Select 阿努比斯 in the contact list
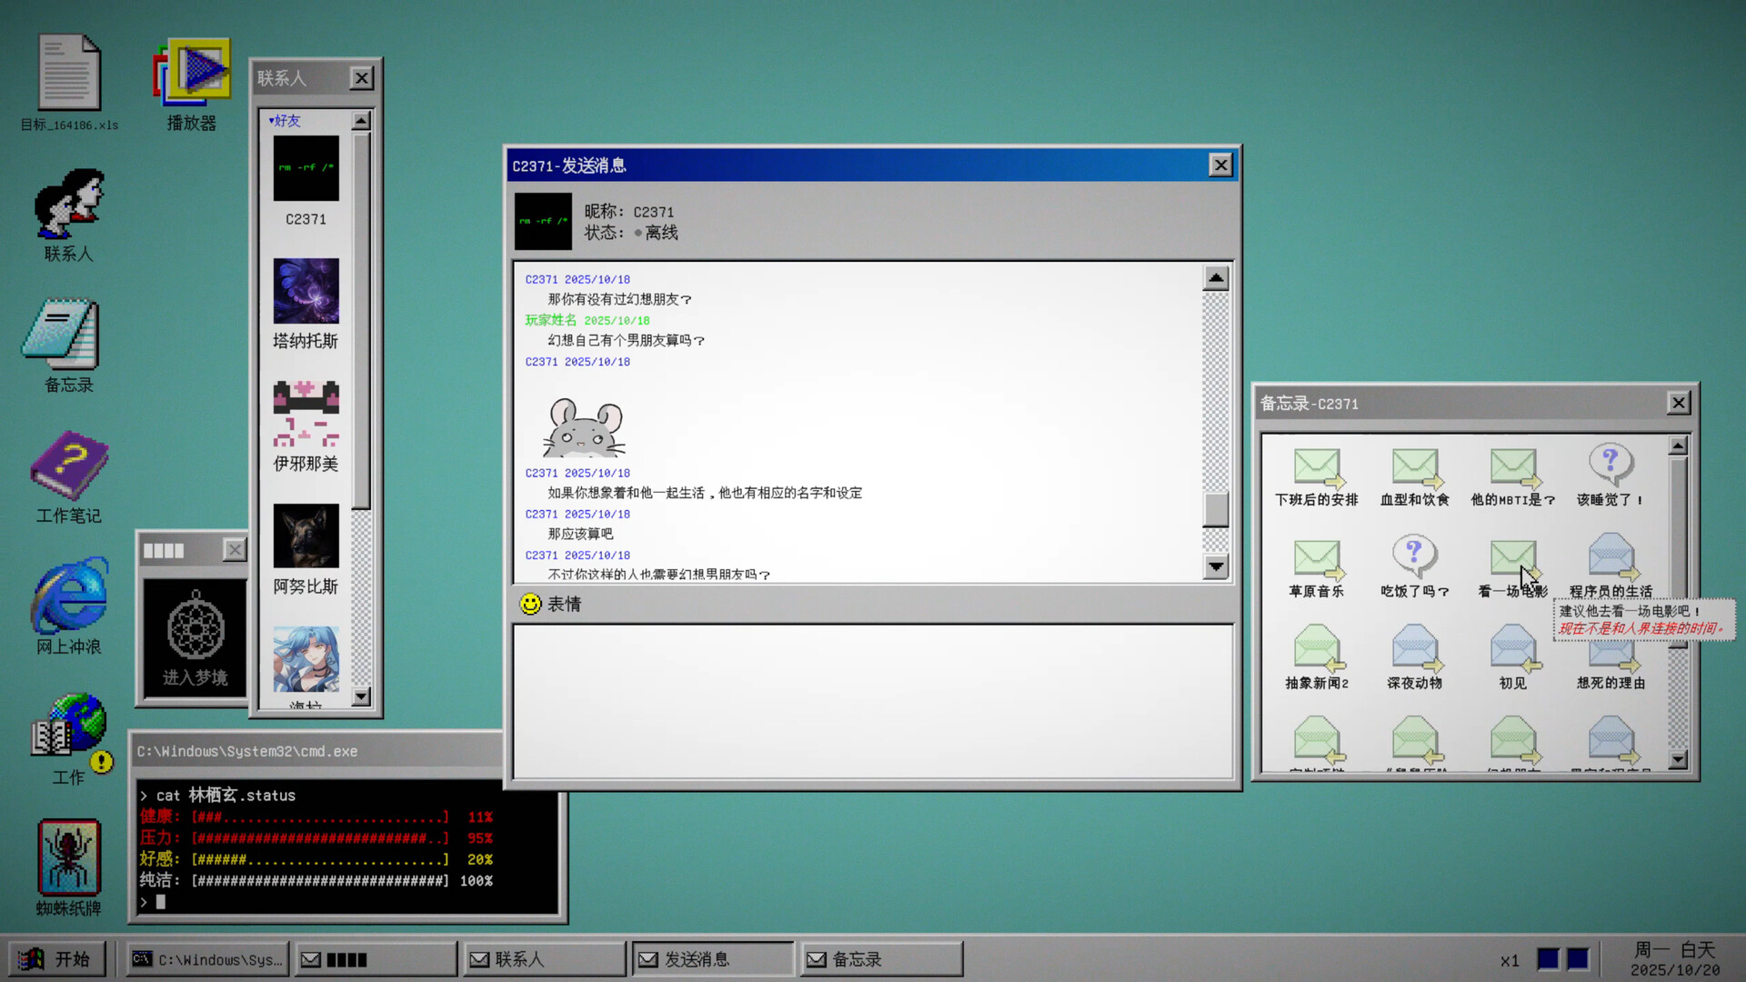Screen dimensions: 1746x982 tap(306, 536)
